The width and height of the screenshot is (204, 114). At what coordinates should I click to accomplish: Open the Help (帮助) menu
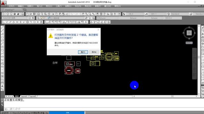[x=118, y=6]
